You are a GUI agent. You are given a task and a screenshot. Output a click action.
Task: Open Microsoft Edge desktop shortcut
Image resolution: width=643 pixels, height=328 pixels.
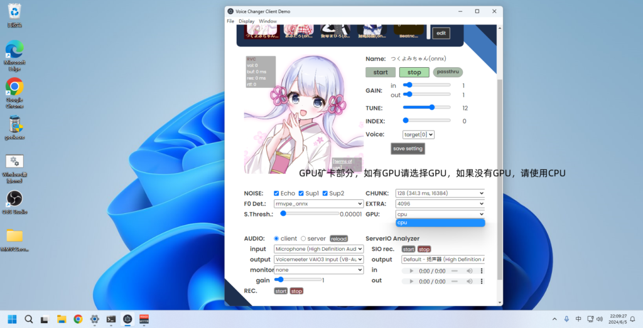14,55
